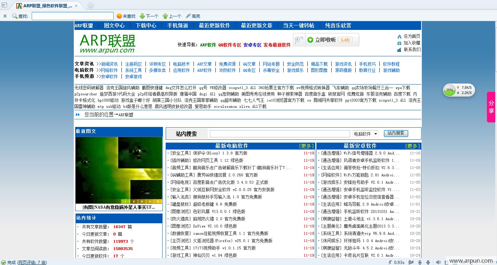
Task: Click the split-screen icon in status bar
Action: 411,262
